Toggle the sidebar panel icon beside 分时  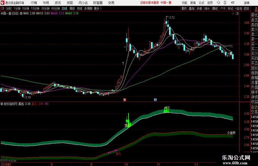point(2,8)
